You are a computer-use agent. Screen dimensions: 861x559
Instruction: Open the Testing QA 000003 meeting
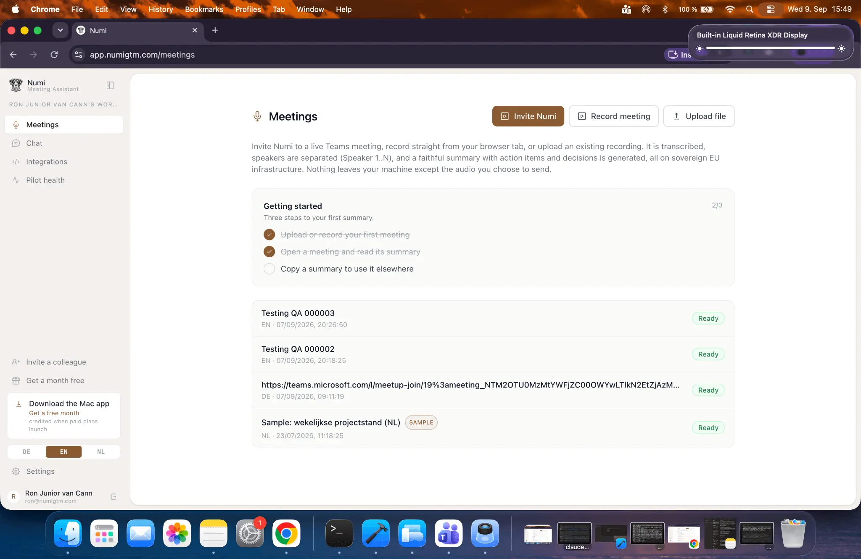[493, 318]
